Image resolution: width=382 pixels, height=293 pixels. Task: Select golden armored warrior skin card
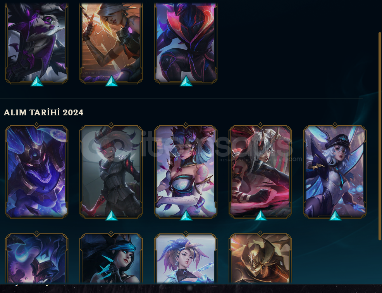coord(260,259)
